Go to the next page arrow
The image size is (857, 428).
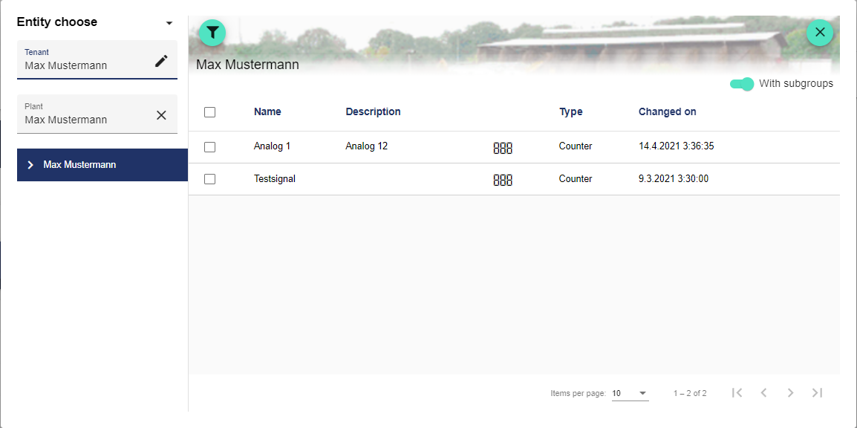pyautogui.click(x=790, y=393)
